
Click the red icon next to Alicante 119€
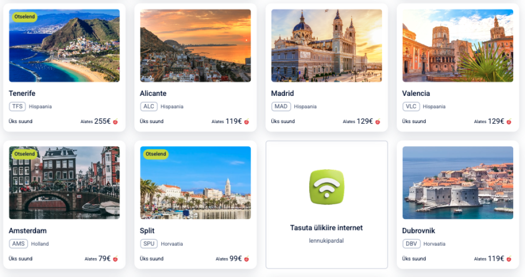[x=247, y=122]
